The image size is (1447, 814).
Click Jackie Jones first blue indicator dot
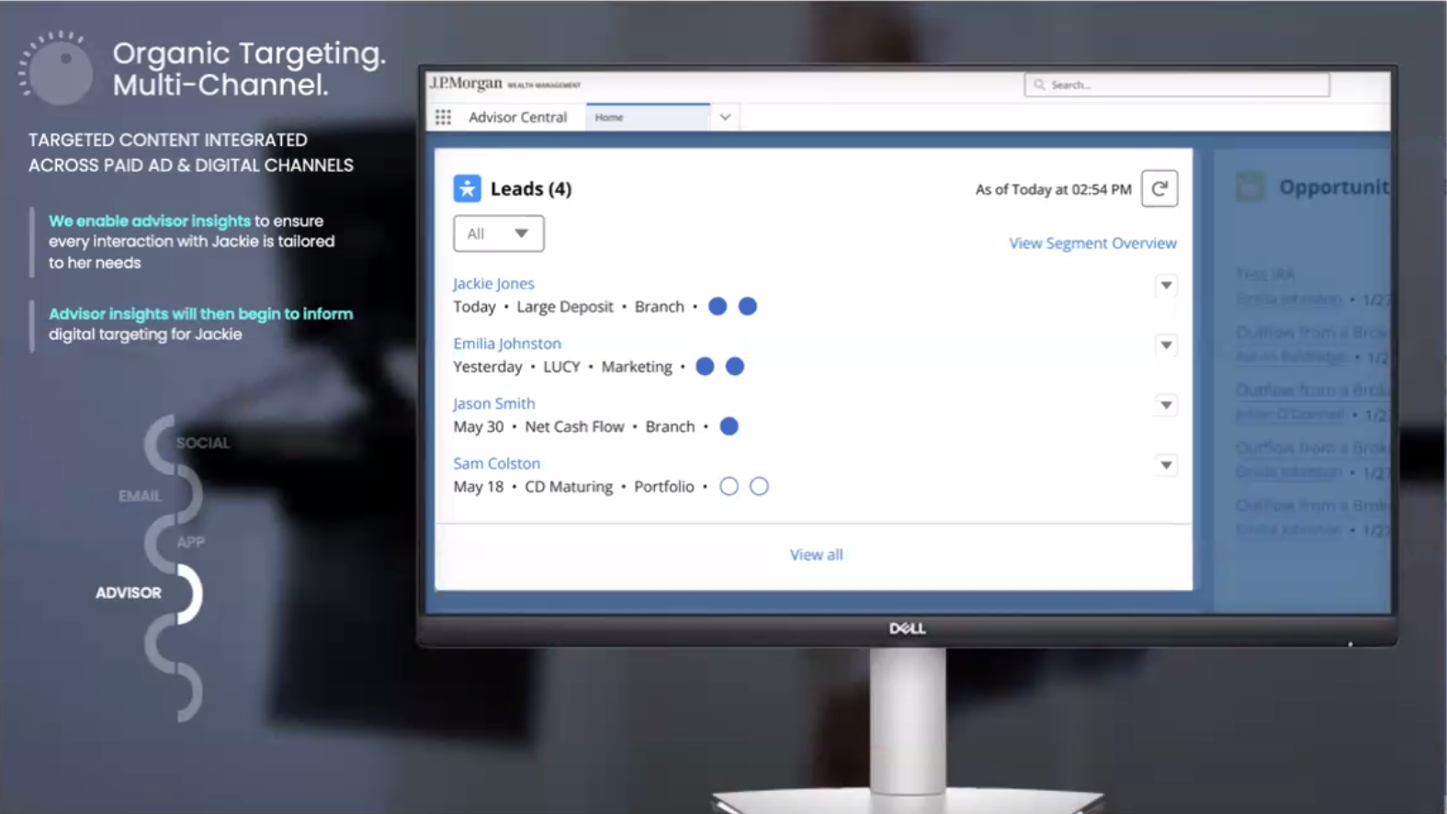tap(718, 306)
